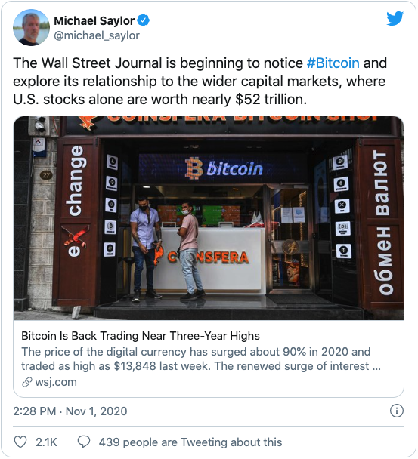Open '439 people are Tweeting about this'
The height and width of the screenshot is (459, 418).
coord(190,442)
